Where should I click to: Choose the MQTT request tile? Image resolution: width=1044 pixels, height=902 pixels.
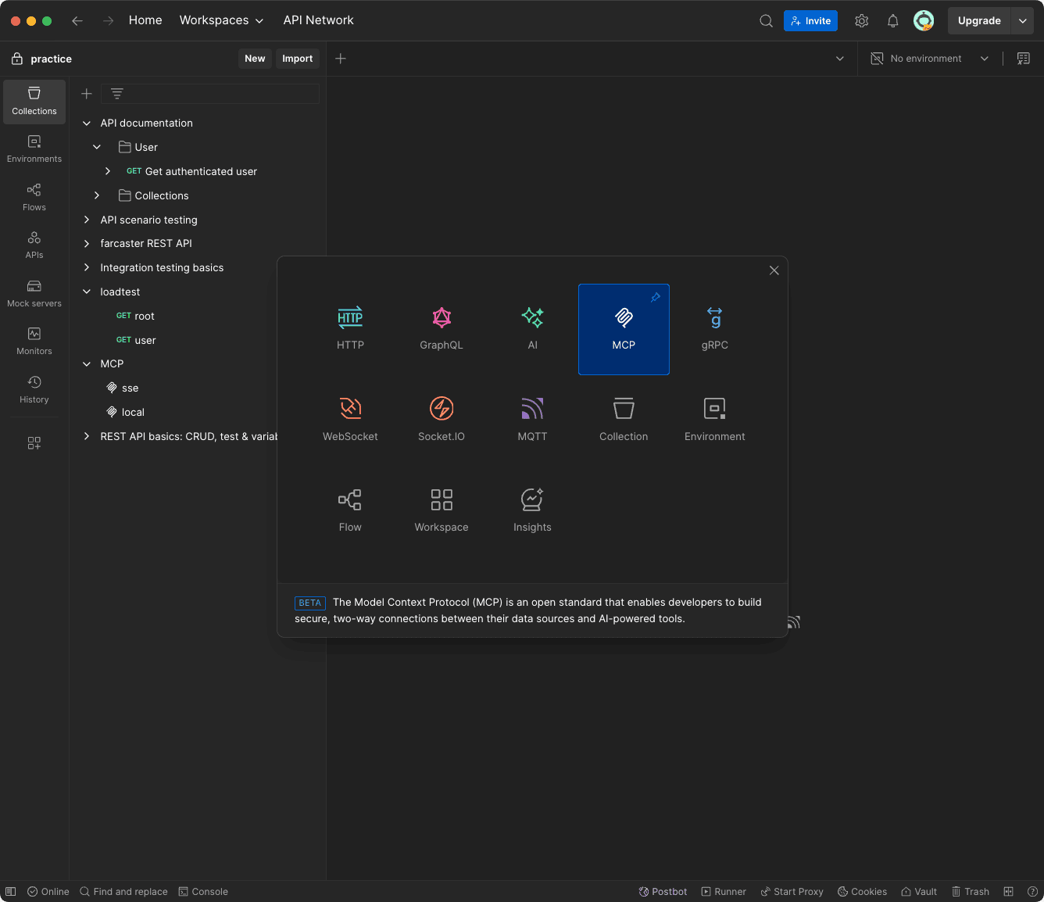pos(532,420)
